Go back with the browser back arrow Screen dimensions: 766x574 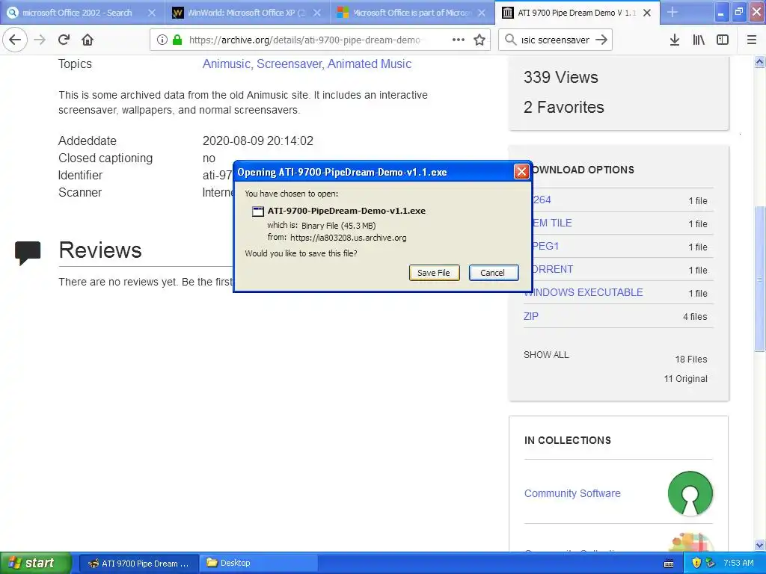15,40
